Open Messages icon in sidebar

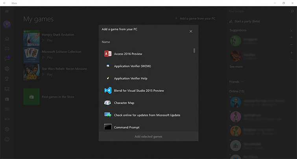(x=7, y=58)
